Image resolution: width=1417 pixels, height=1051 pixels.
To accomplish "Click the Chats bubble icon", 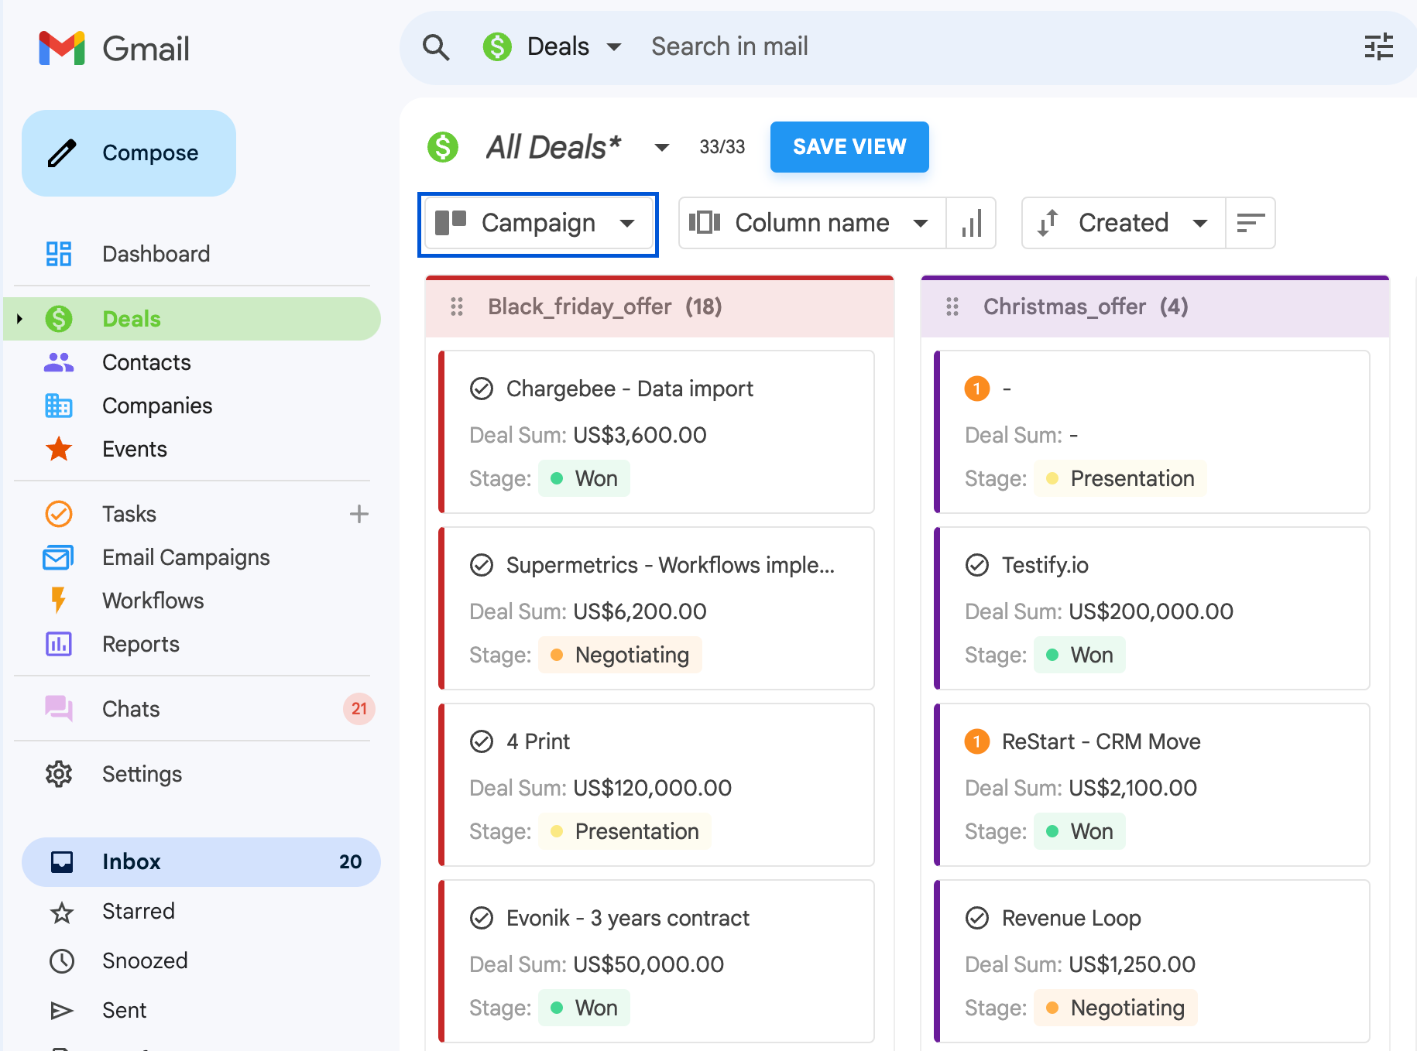I will click(59, 709).
